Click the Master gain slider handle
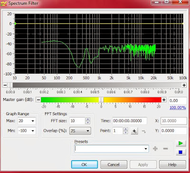Viewport: 190px width, 173px height. click(101, 100)
